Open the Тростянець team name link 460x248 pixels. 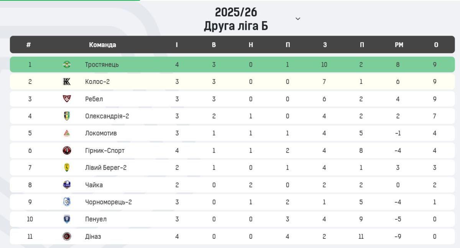click(x=102, y=64)
